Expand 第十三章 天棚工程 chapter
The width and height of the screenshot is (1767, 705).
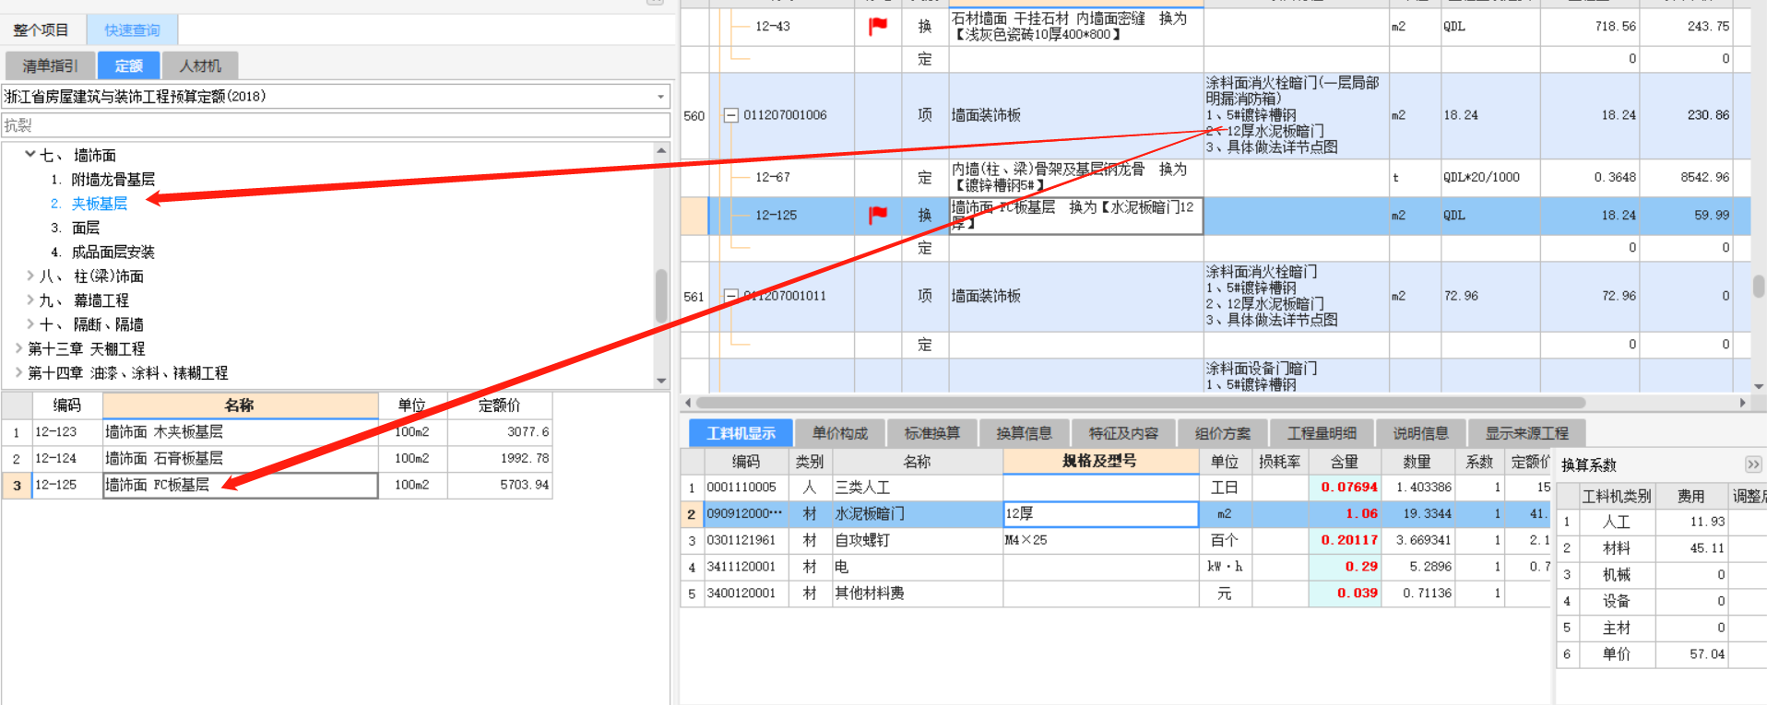(18, 348)
